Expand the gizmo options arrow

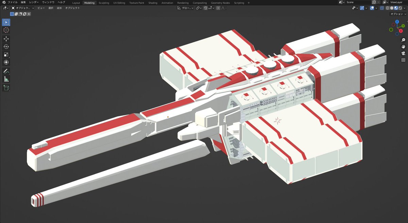tap(366, 8)
